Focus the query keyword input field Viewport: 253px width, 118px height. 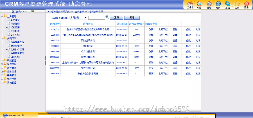click(97, 18)
